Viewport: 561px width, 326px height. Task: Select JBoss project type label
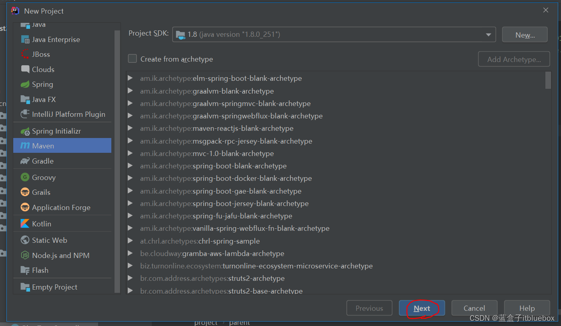(41, 54)
